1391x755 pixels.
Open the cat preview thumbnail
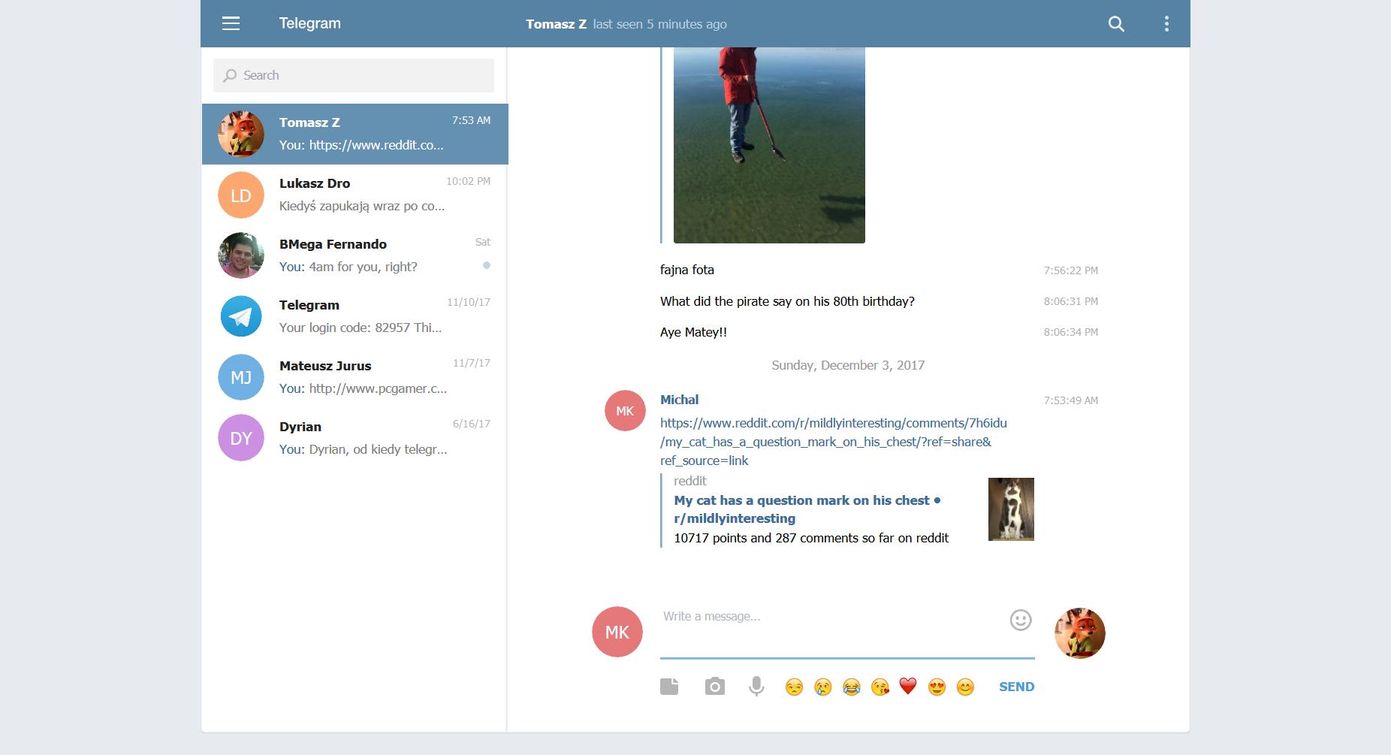[x=1010, y=509]
